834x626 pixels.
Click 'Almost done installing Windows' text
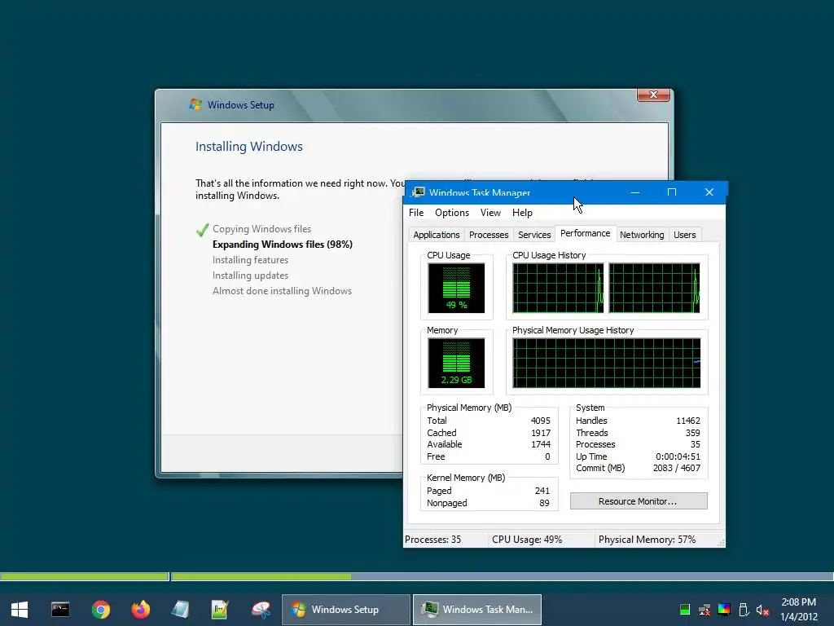[282, 291]
